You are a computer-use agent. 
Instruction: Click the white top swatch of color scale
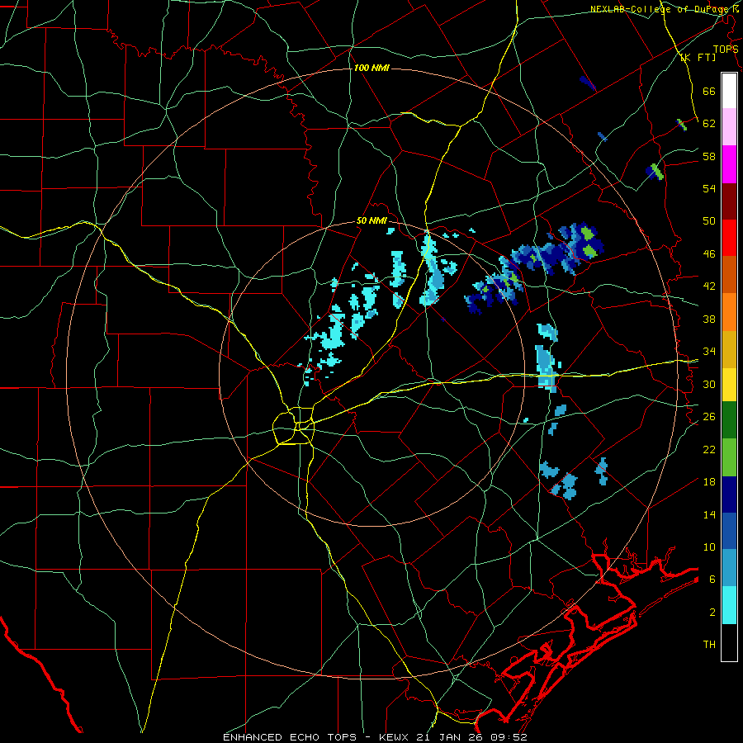(x=729, y=91)
